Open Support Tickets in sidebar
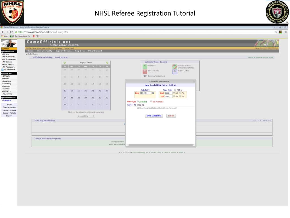Screen dimensions: 290x218 [9, 113]
